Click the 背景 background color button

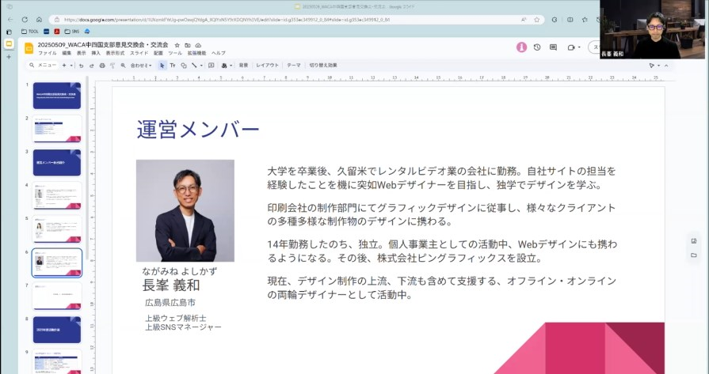(243, 66)
